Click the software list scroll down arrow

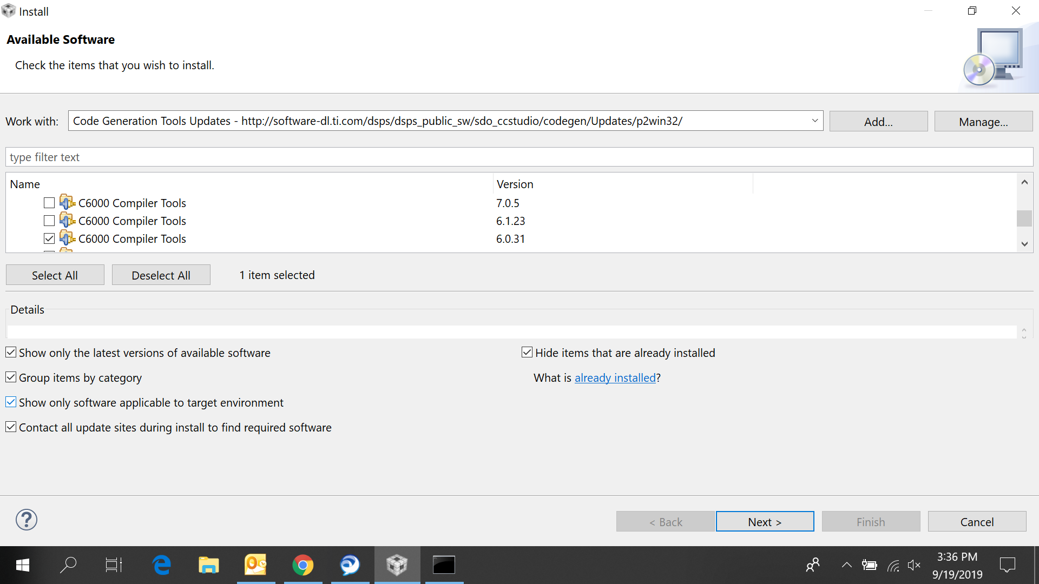click(x=1024, y=244)
